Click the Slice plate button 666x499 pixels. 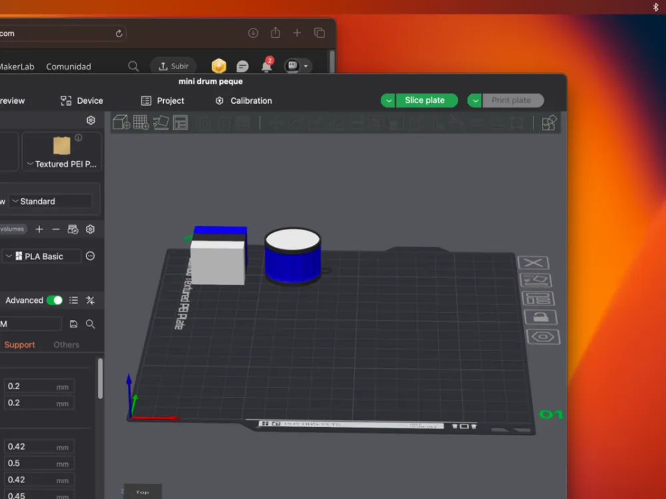point(426,100)
